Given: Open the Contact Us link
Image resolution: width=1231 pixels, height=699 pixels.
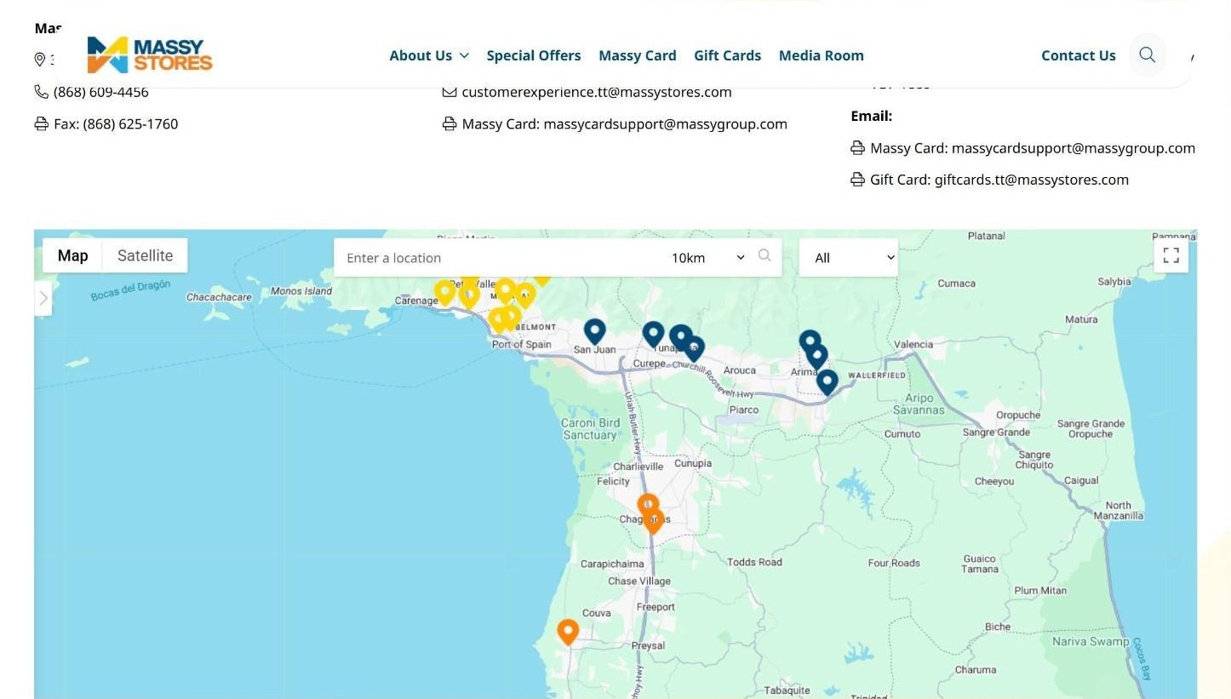Looking at the screenshot, I should point(1079,55).
